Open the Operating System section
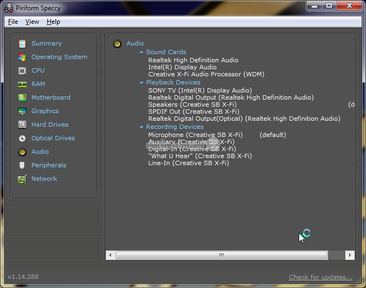 [x=59, y=57]
